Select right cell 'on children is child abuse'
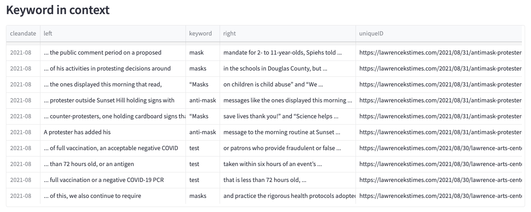This screenshot has width=531, height=212. tap(287, 84)
